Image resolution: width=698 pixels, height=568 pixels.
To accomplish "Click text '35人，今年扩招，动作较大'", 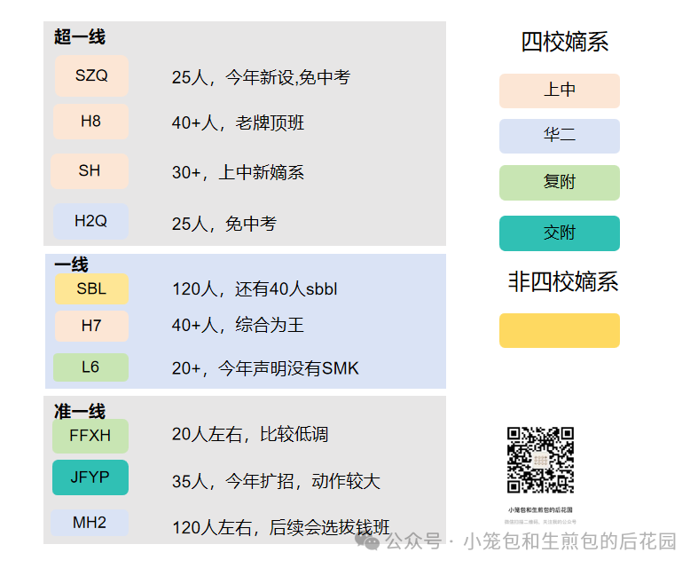I will [276, 482].
